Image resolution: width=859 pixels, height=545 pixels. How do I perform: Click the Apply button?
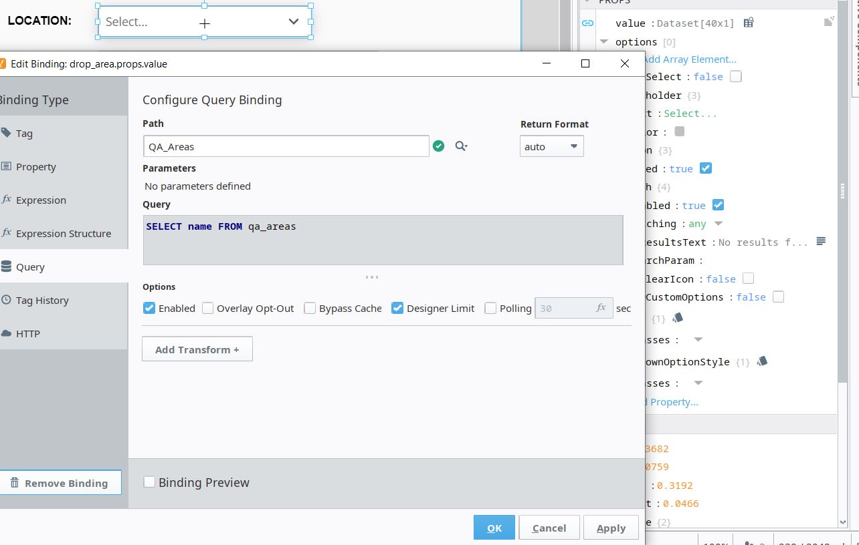[x=611, y=528]
